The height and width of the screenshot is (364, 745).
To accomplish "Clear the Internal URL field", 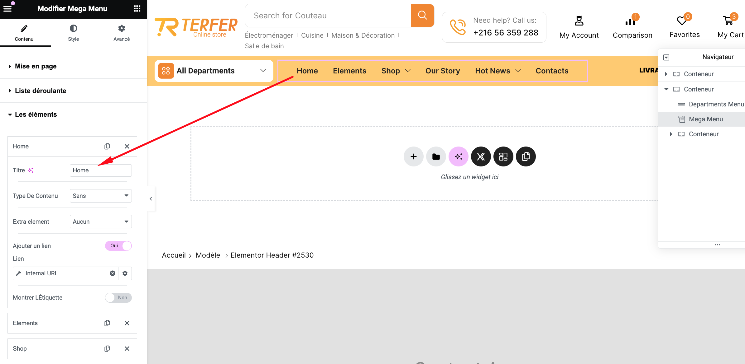I will point(112,273).
